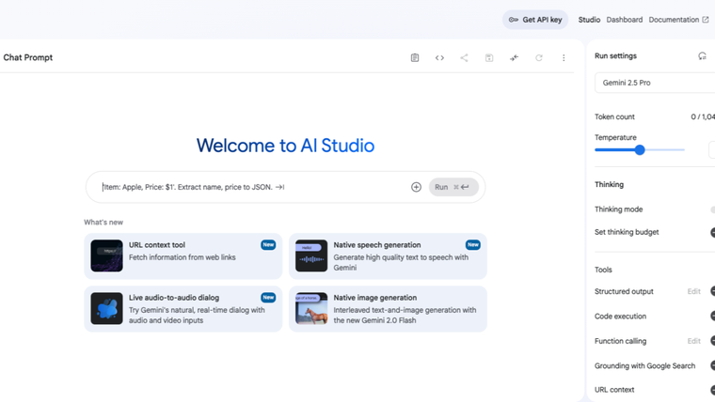Click the New badge on Native speech generation
Viewport: 715px width, 402px height.
tap(473, 245)
